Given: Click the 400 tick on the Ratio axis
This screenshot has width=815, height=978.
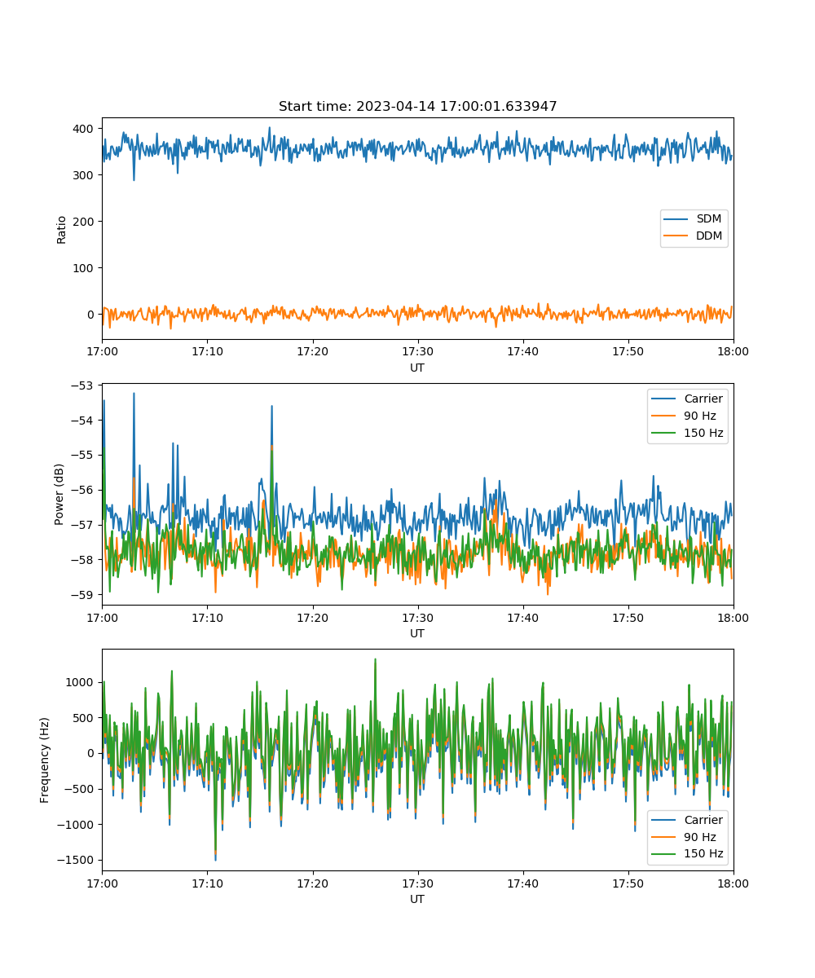Looking at the screenshot, I should click(x=86, y=129).
